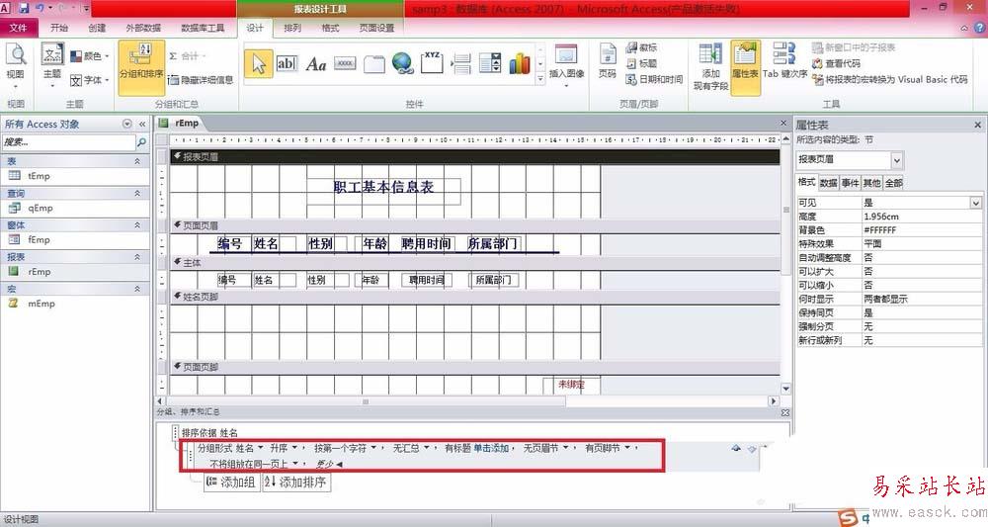Pick the Label (Aa) control
This screenshot has height=527, width=988.
(316, 63)
